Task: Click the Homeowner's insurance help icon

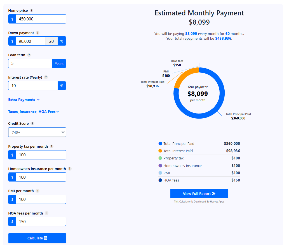Action: 69,169
